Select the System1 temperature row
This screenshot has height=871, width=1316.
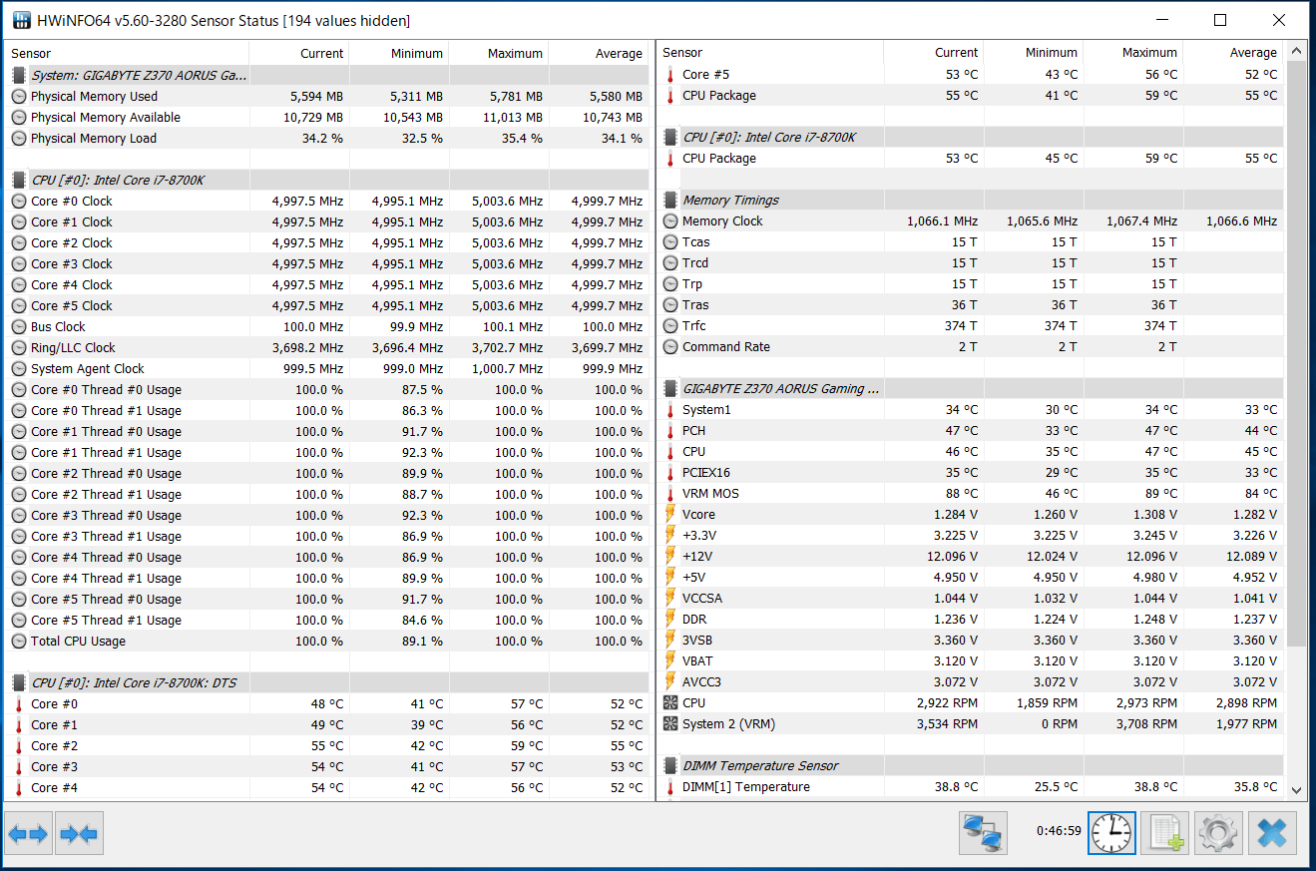[x=970, y=409]
